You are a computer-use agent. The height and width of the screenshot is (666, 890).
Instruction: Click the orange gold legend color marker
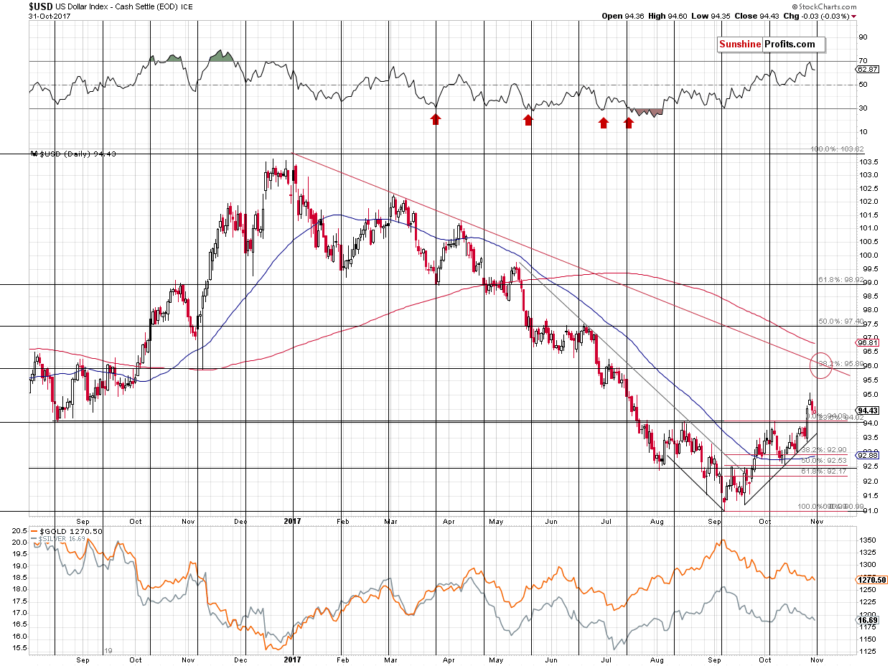34,531
